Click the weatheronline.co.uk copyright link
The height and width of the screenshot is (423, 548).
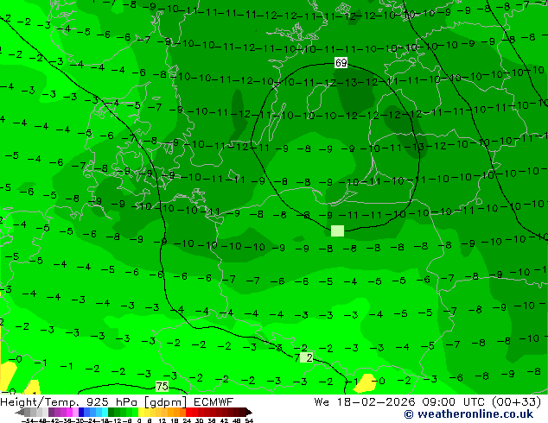click(x=468, y=414)
